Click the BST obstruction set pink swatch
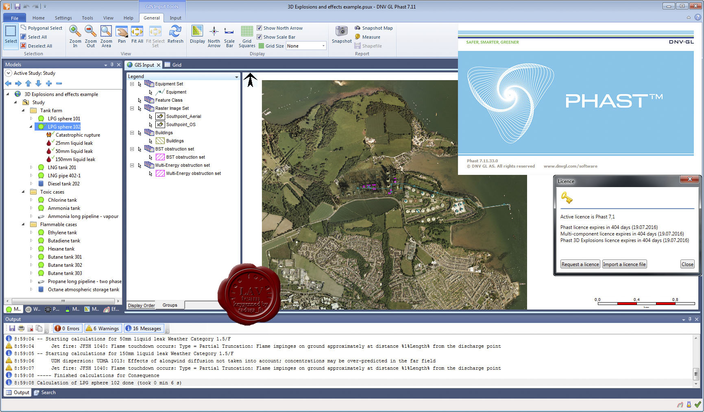 [160, 157]
